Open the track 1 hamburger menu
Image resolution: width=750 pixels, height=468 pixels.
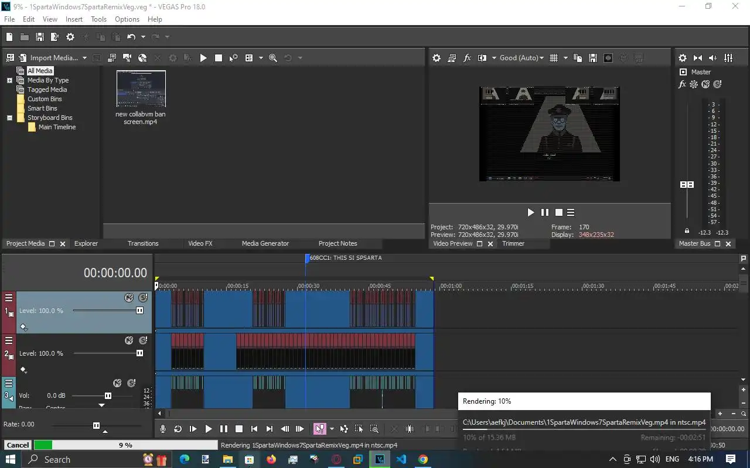[9, 298]
